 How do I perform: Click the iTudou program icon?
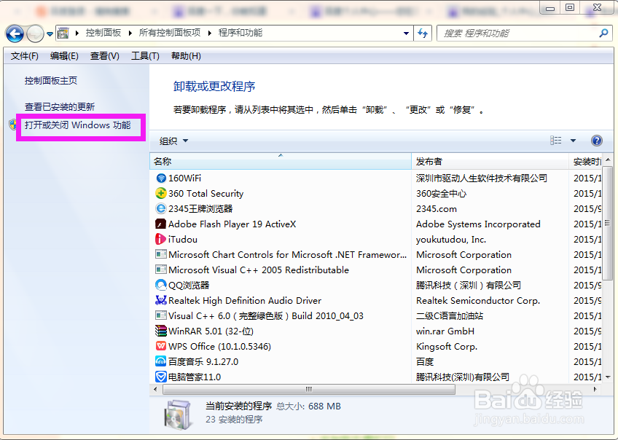(161, 240)
